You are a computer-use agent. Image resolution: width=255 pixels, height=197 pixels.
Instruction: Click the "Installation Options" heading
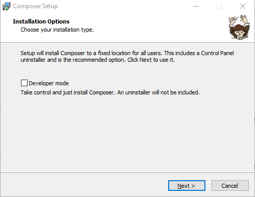tap(41, 21)
